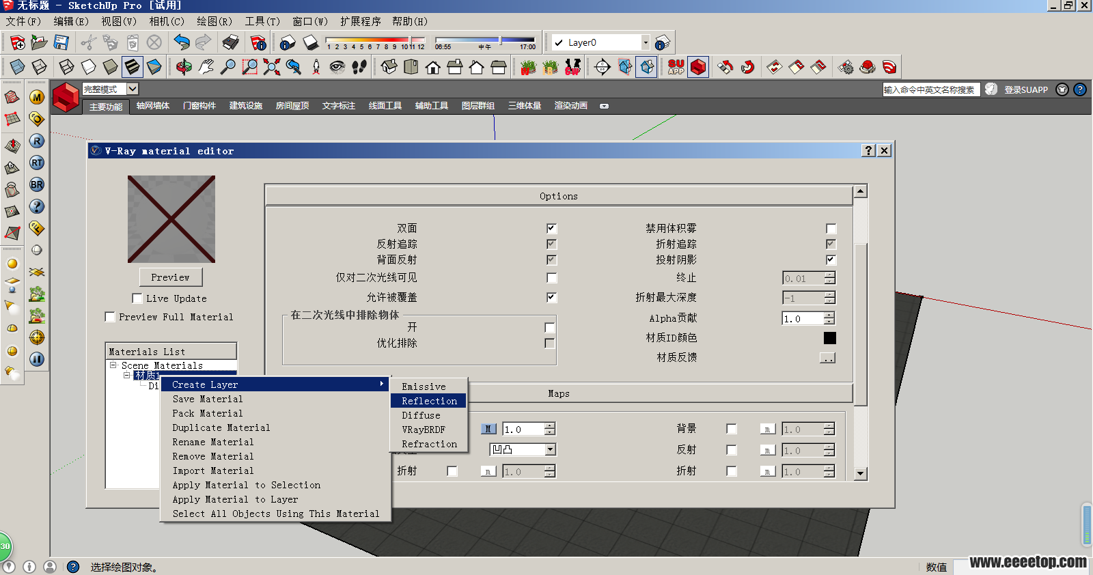
Task: Select the Pan hand tool
Action: click(206, 67)
